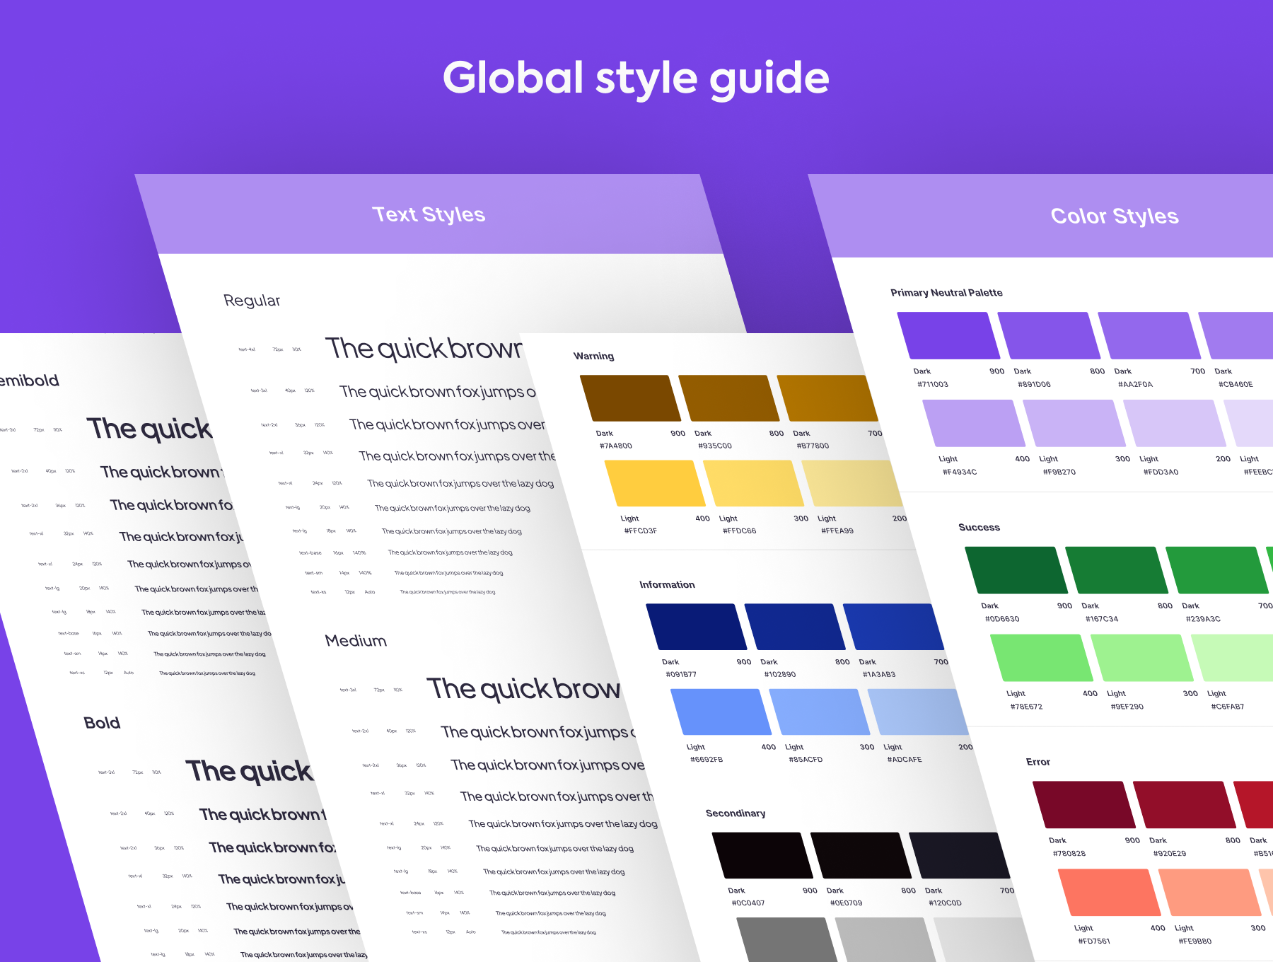Viewport: 1273px width, 962px height.
Task: Select the Primary Light 400 swatch #F4934C
Action: pos(973,423)
